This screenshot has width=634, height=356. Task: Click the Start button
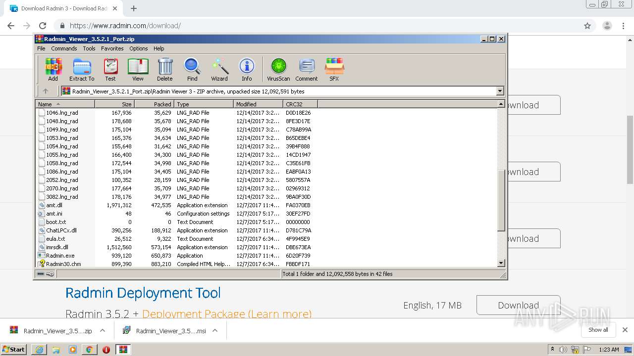coord(13,350)
